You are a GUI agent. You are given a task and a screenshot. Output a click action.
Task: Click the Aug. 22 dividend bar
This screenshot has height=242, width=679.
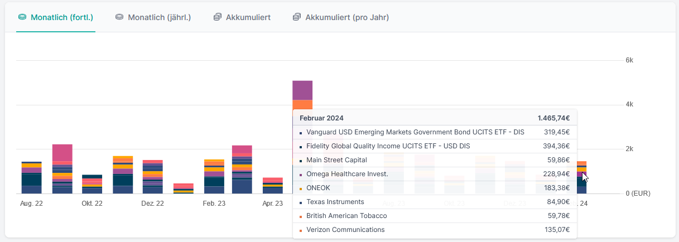(31, 178)
